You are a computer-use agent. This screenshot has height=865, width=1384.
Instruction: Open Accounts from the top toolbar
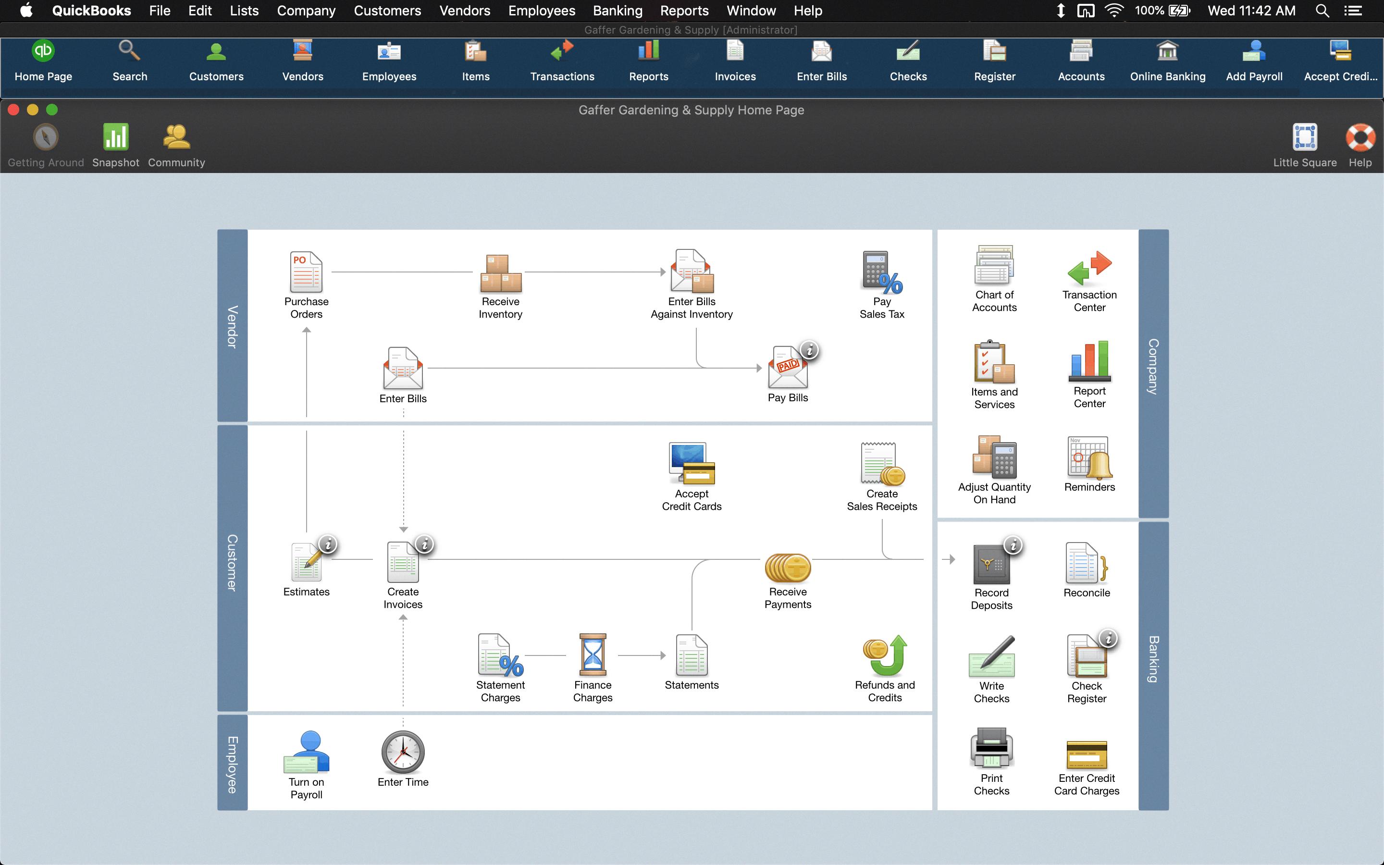point(1081,61)
